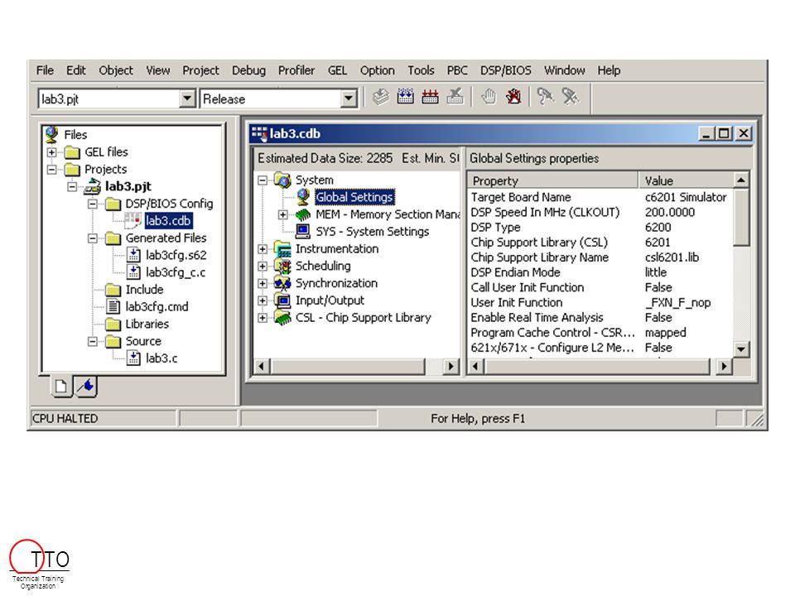This screenshot has width=795, height=596.
Task: Select the Global Settings tree item
Action: (x=354, y=197)
